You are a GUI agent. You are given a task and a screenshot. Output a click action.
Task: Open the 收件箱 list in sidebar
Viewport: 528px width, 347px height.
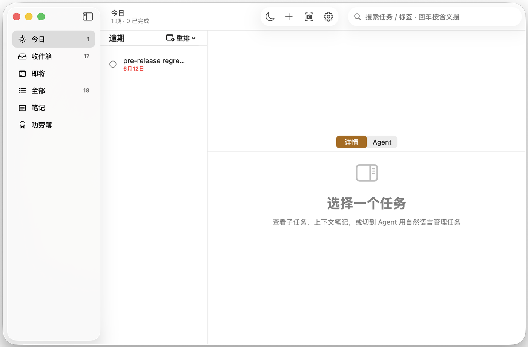pyautogui.click(x=54, y=56)
